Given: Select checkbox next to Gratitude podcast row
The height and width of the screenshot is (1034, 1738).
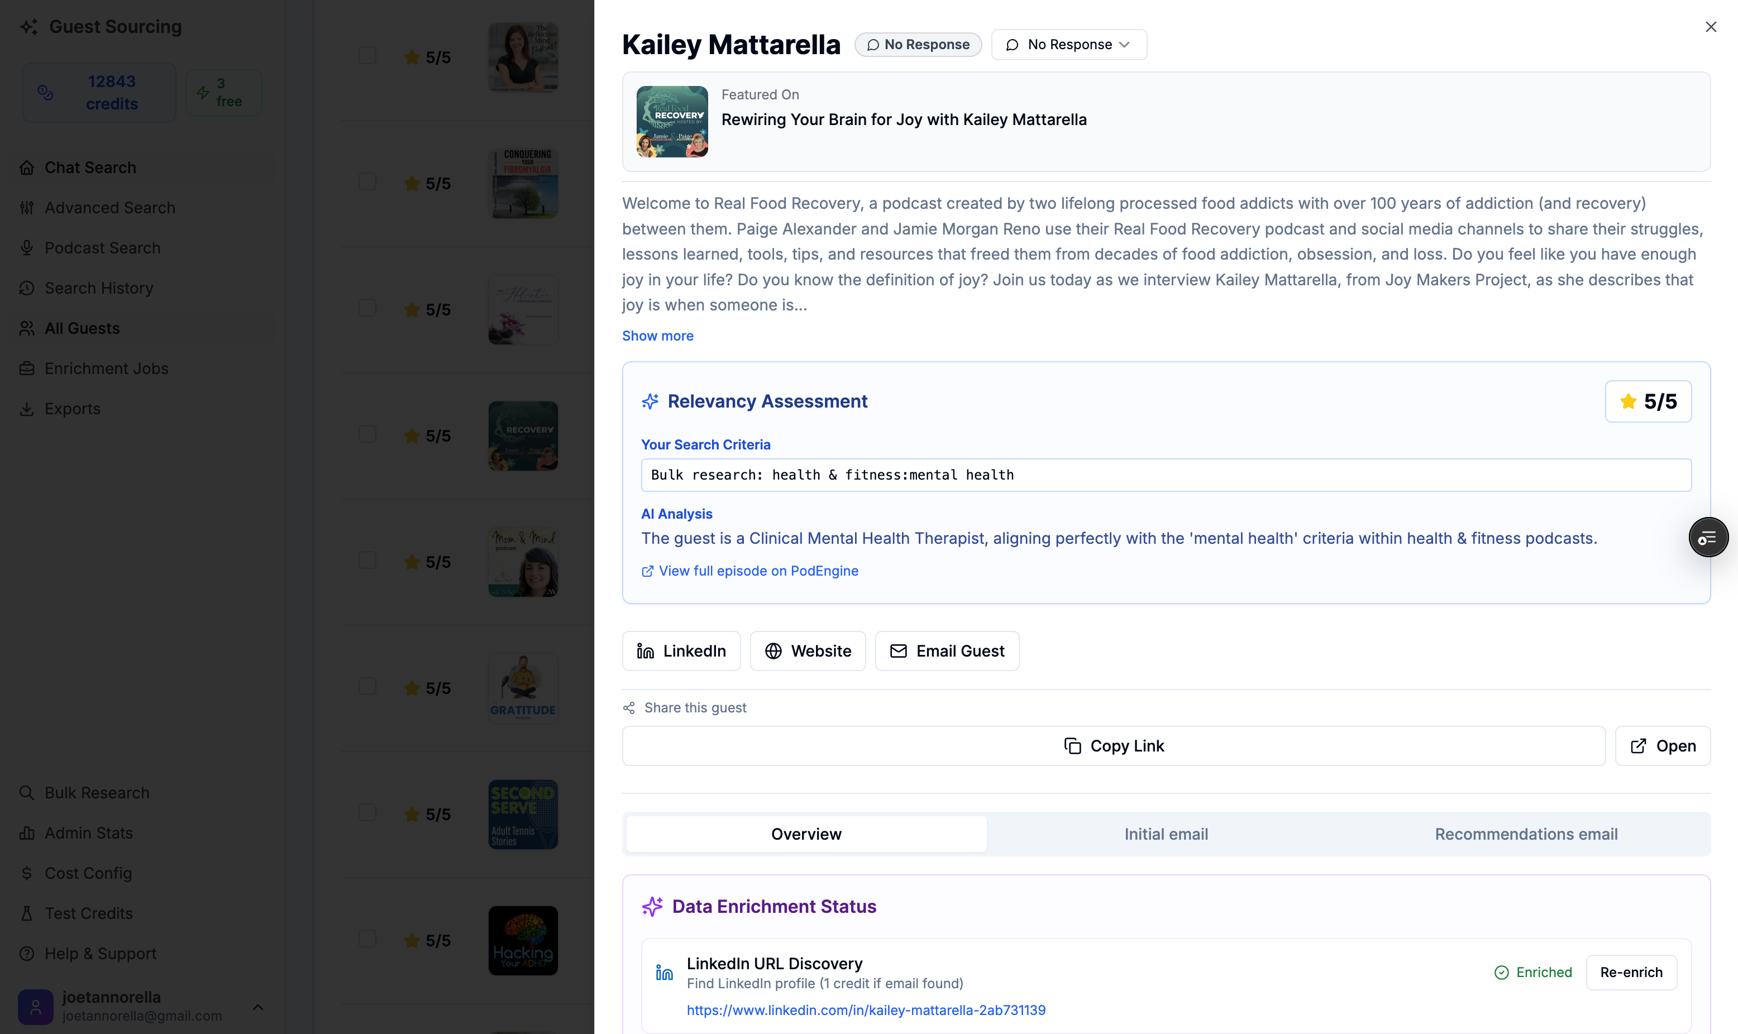Looking at the screenshot, I should click(x=367, y=687).
